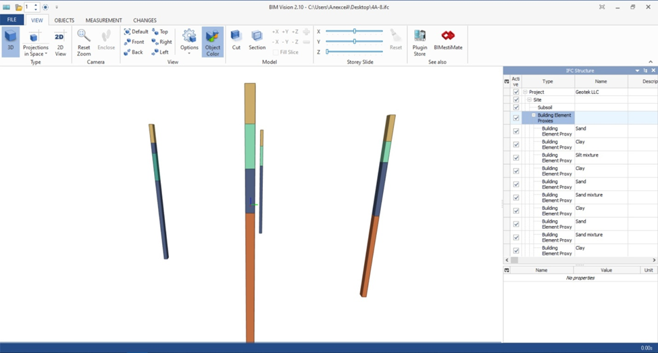Toggle Active checkbox for Subsoil row
The image size is (658, 353).
click(516, 107)
